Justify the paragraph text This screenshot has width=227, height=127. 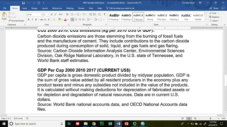click(83, 19)
